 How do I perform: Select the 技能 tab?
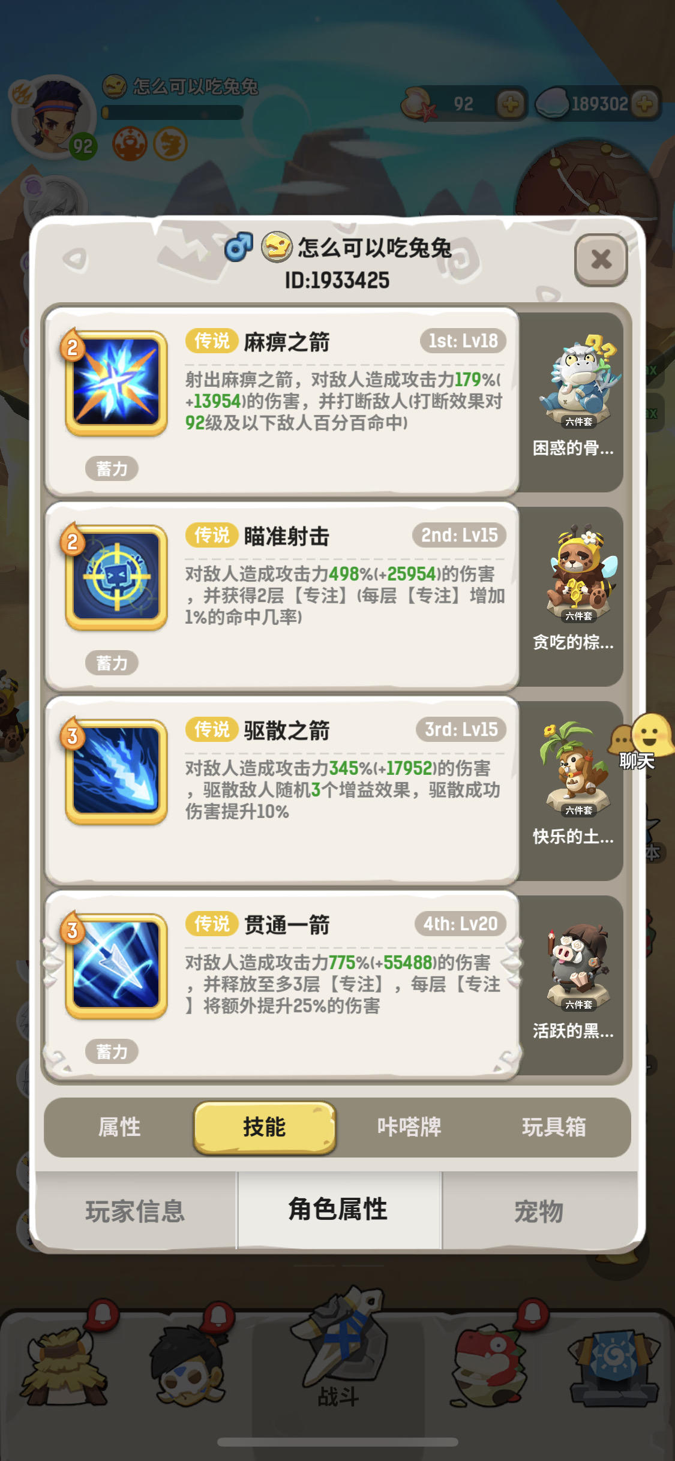pos(264,1127)
